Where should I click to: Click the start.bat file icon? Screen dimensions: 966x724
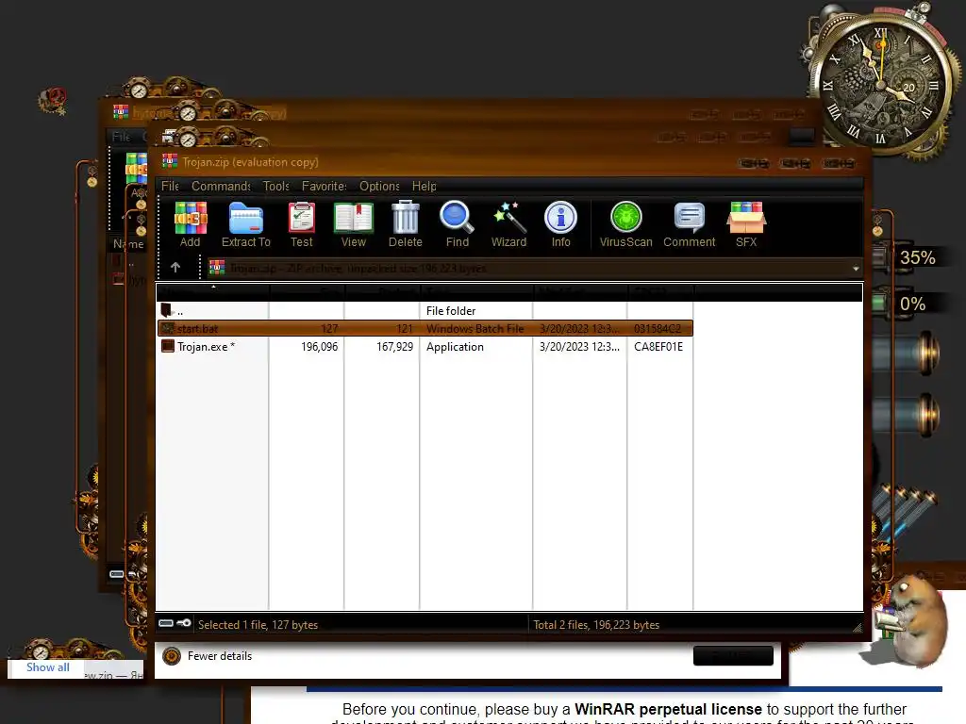(x=168, y=328)
